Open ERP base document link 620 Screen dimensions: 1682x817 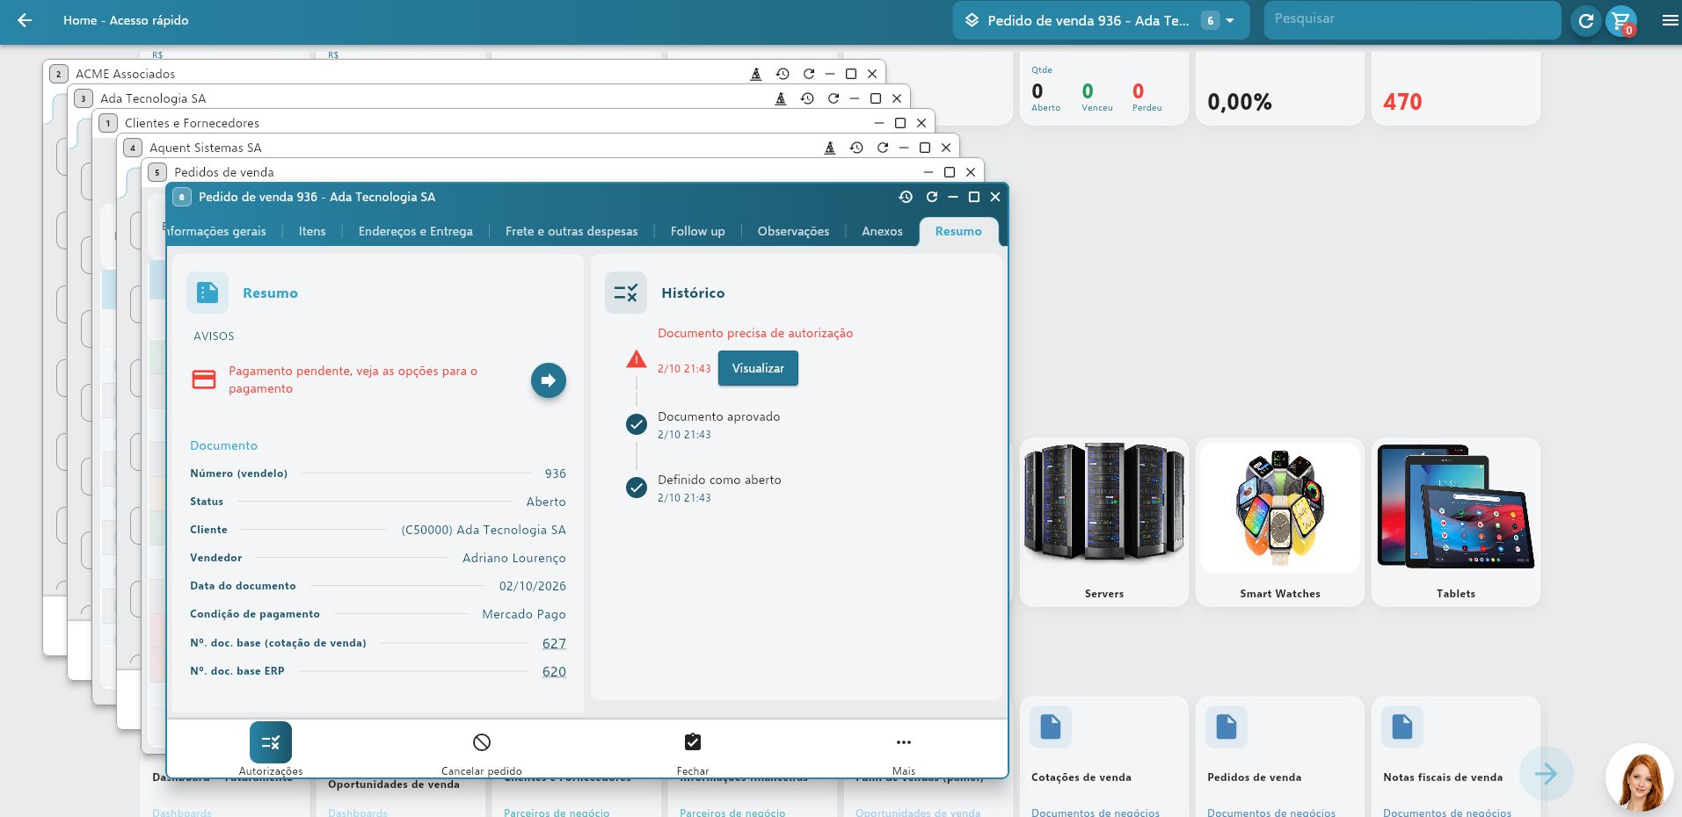554,672
